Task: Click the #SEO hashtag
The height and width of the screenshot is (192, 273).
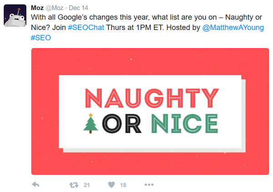Action: point(40,38)
